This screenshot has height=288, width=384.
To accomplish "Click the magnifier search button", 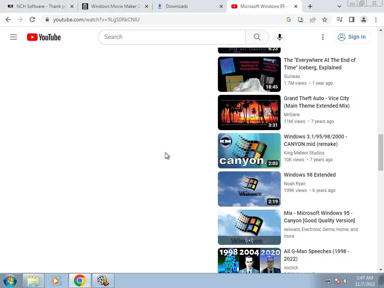I will (x=257, y=37).
